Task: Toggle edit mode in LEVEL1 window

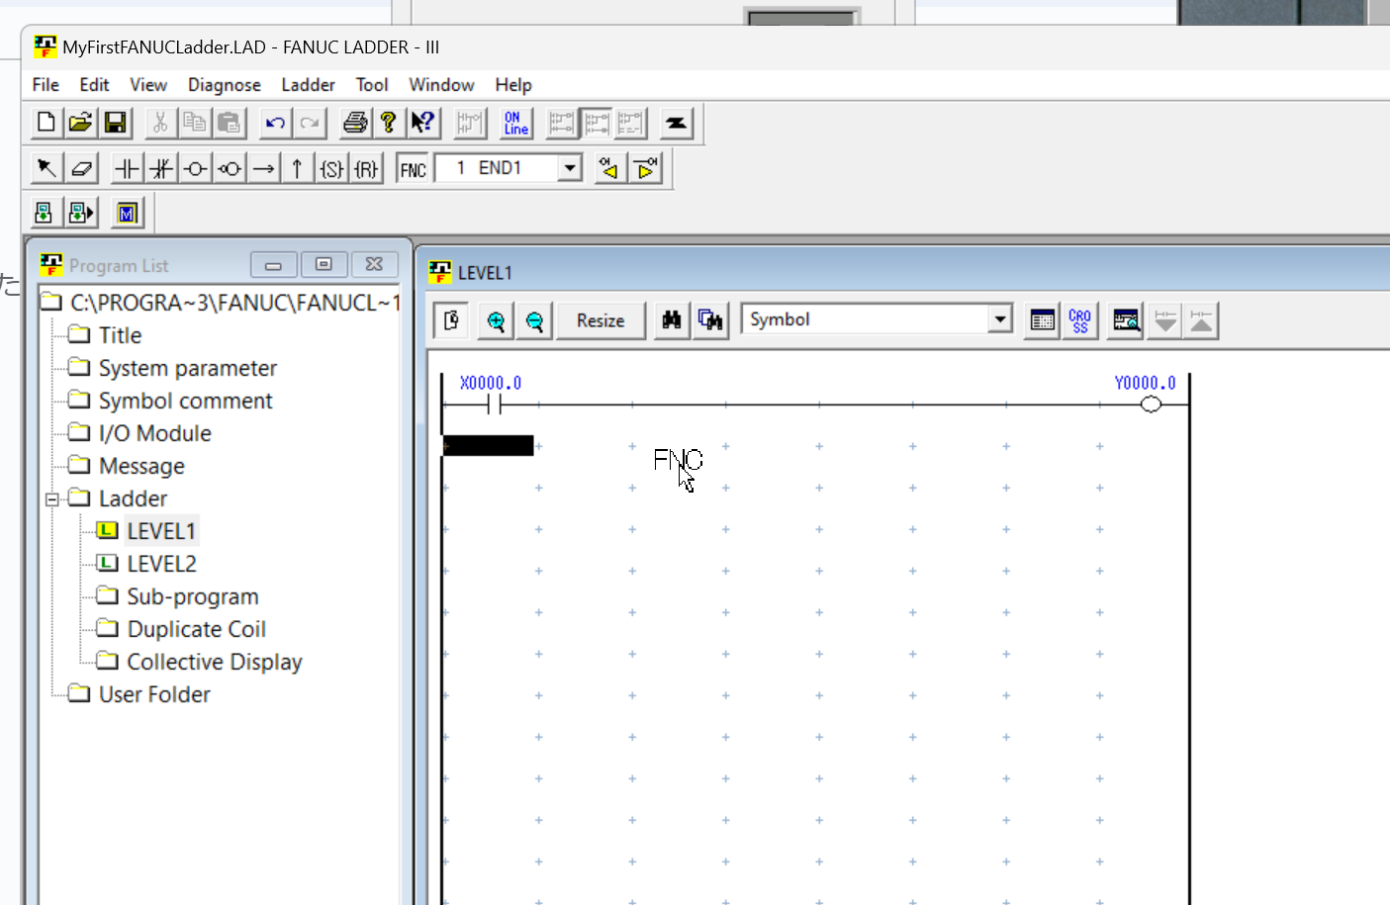Action: pyautogui.click(x=452, y=320)
